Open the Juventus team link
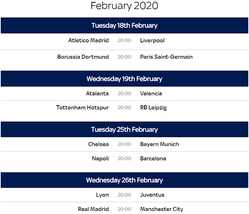Screen dimensions: 249x214 click(152, 195)
